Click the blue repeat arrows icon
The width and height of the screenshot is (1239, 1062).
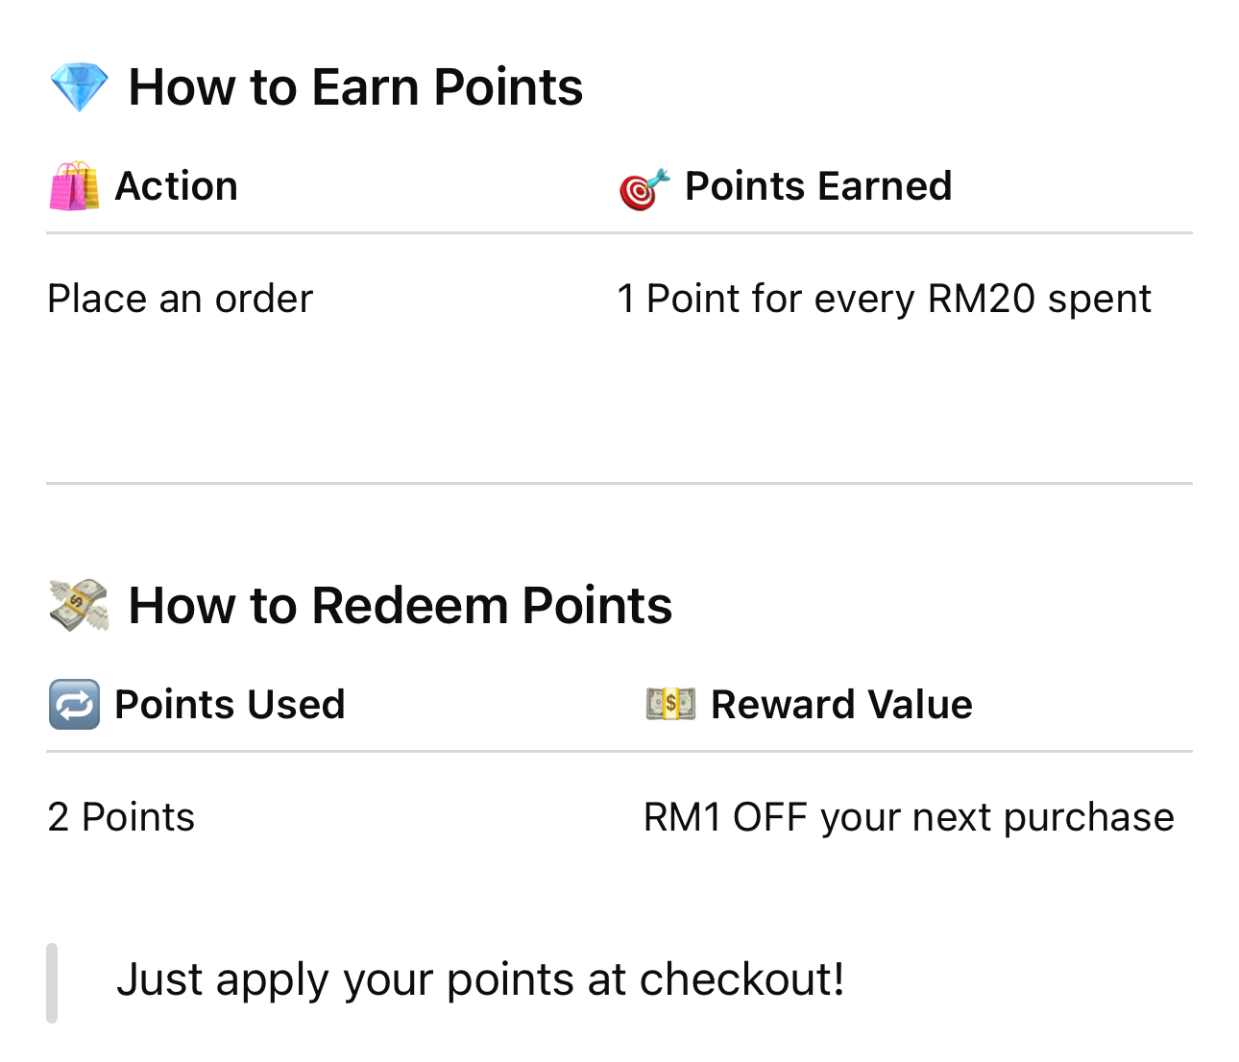[74, 705]
